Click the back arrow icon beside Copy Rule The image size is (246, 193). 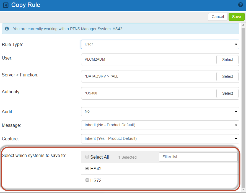pyautogui.click(x=6, y=5)
